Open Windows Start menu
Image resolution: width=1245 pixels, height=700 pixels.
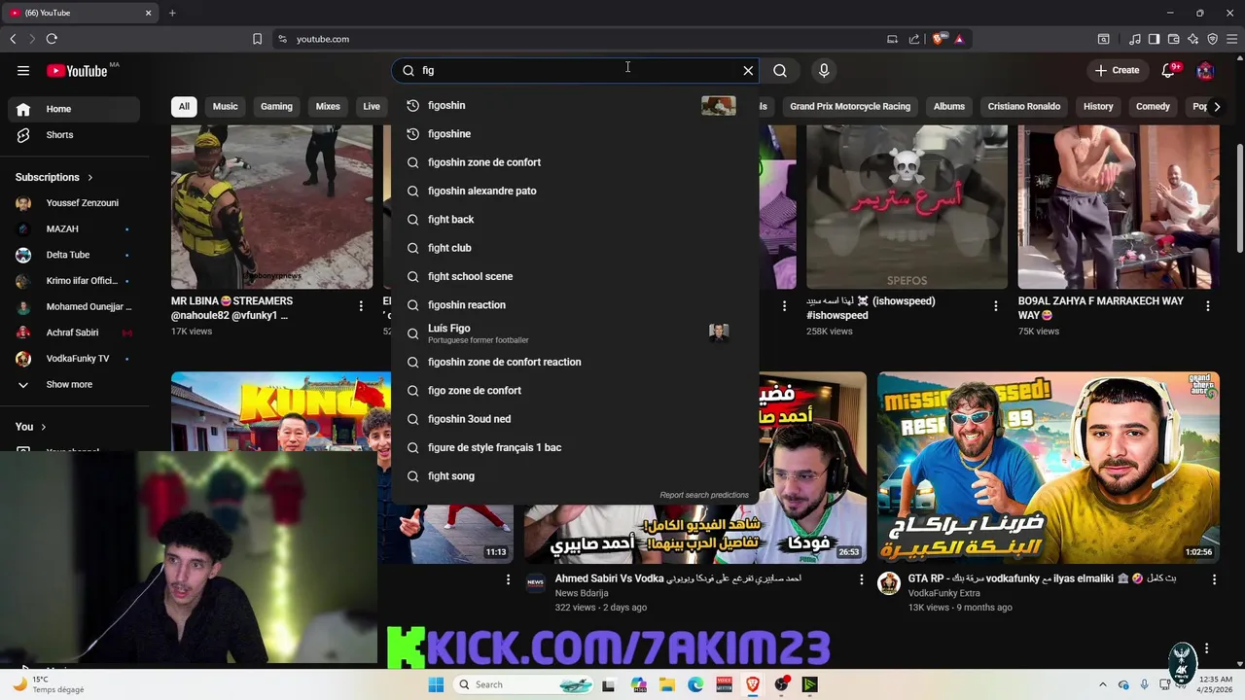[x=436, y=684]
